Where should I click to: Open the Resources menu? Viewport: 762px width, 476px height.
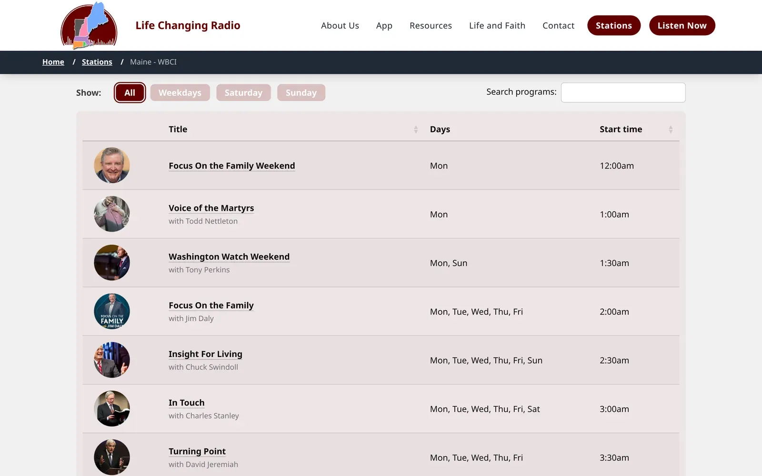click(x=431, y=26)
